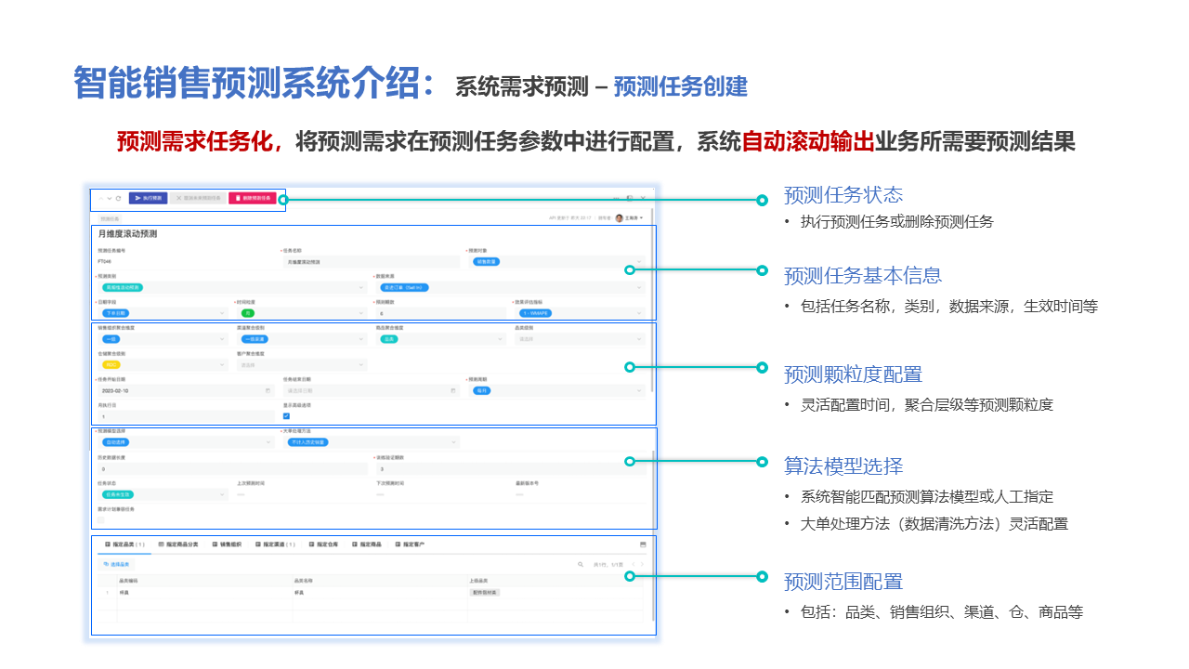Open calendar picker for 任务开始日期
The image size is (1189, 669).
(x=268, y=391)
